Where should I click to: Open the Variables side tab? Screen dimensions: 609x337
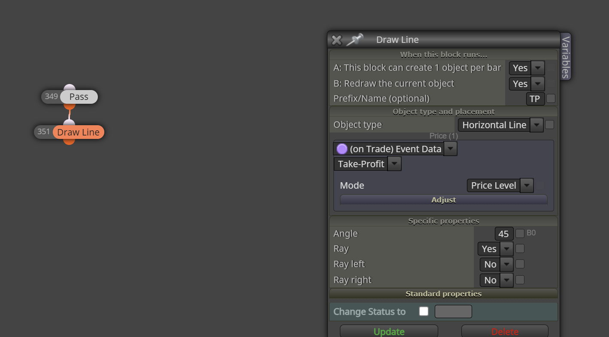click(x=566, y=57)
